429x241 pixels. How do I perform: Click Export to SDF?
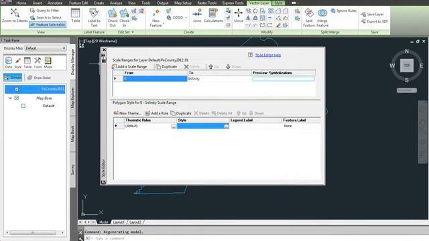coord(374,21)
